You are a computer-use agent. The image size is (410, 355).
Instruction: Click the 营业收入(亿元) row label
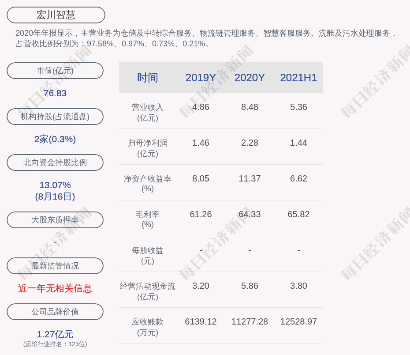[x=148, y=113]
